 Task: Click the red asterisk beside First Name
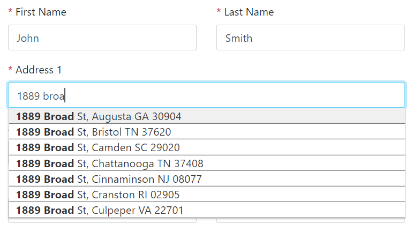pos(10,11)
